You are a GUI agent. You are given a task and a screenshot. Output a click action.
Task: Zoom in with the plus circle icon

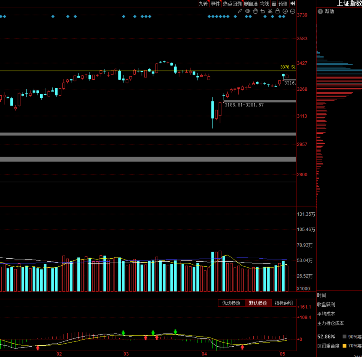(285, 11)
